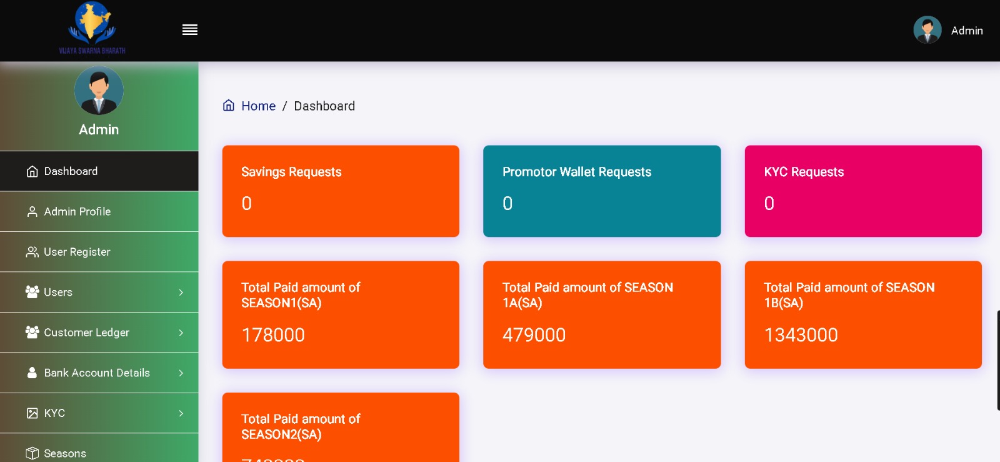Toggle the hamburger sidebar menu
This screenshot has width=1000, height=462.
coord(190,30)
